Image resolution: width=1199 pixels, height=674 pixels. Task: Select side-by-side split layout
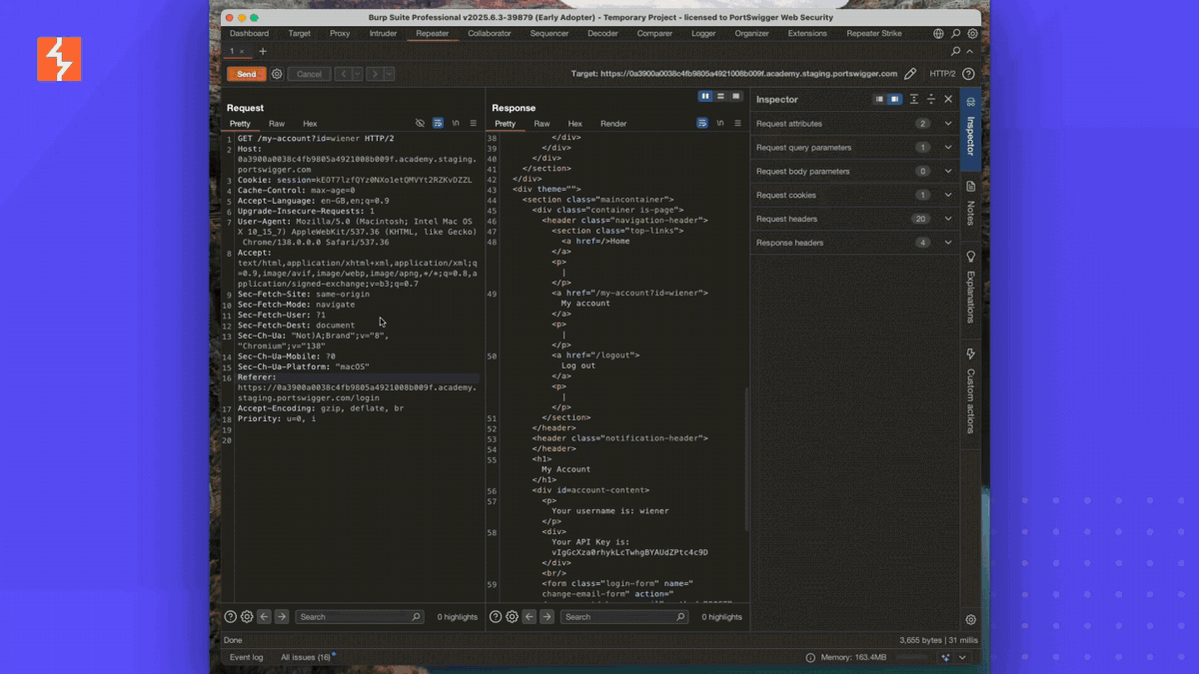coord(705,97)
